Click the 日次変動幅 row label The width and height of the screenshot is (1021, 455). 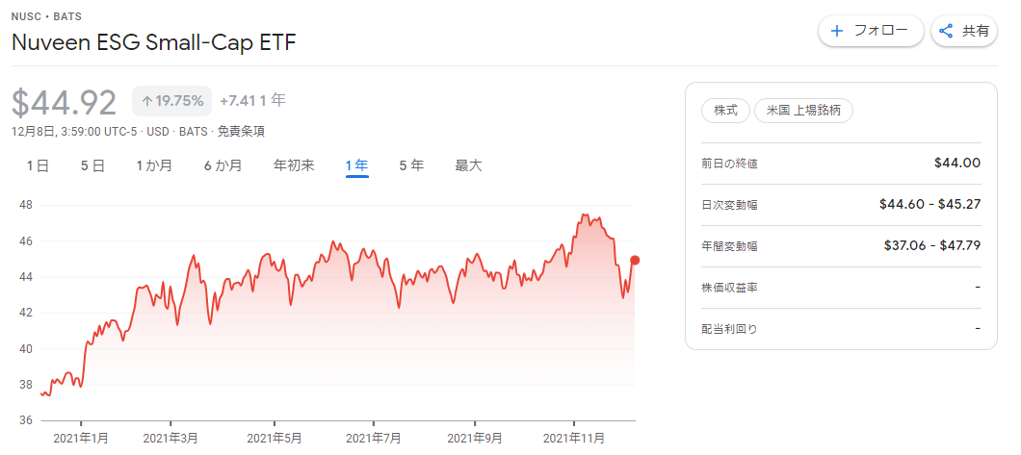729,206
